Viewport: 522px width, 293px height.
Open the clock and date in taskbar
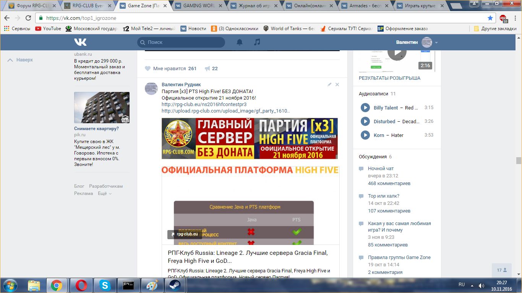501,285
